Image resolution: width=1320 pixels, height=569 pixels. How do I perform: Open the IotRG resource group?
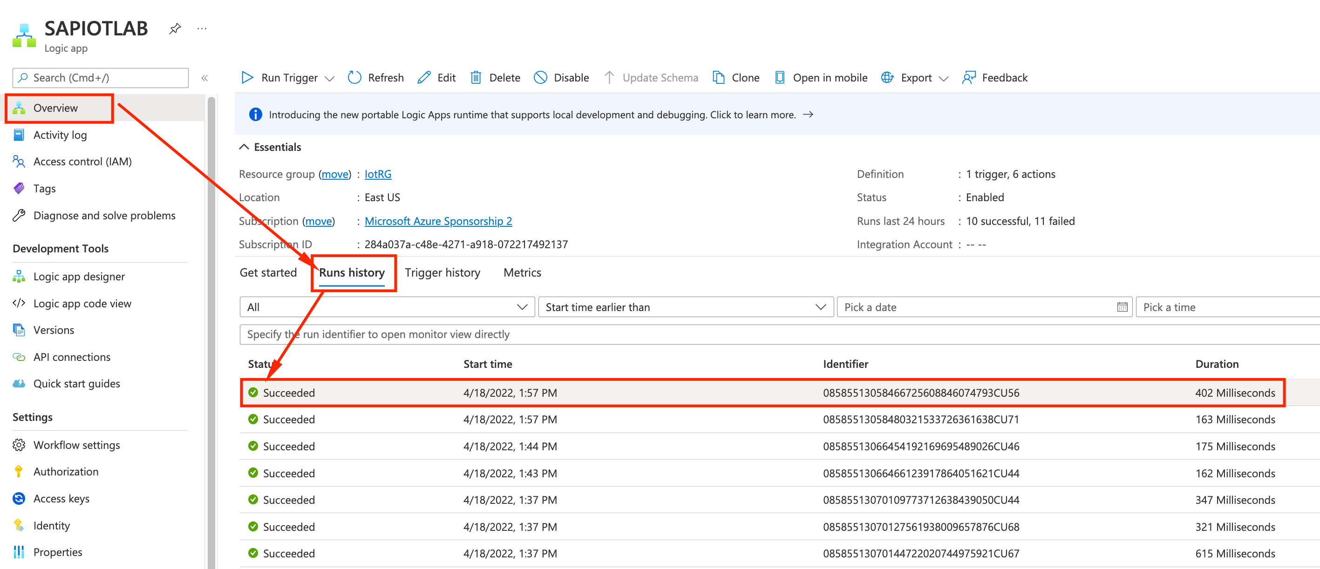378,174
